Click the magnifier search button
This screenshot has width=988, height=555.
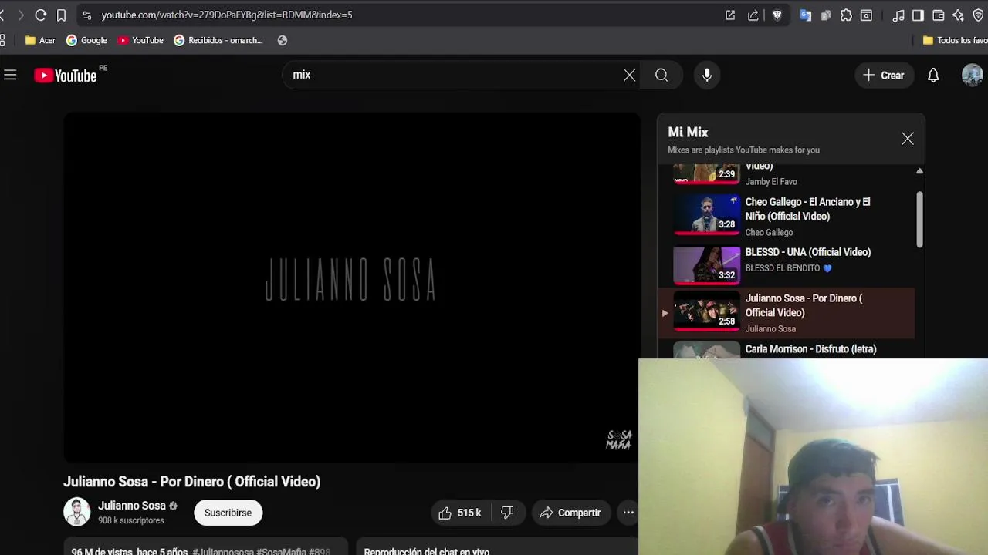661,75
